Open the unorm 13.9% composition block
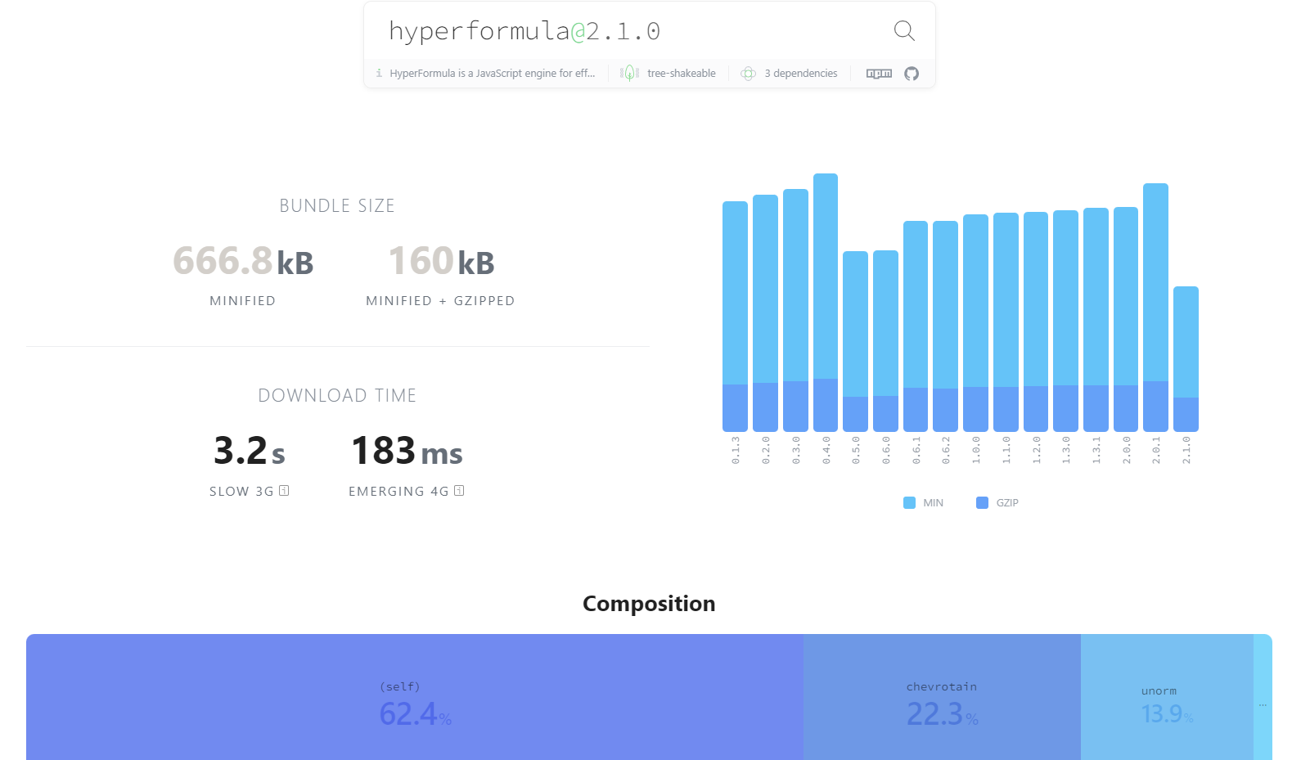The height and width of the screenshot is (760, 1292). (1167, 697)
